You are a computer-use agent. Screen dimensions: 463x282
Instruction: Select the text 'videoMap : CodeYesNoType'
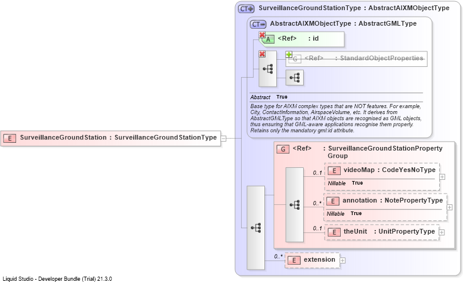coord(390,170)
